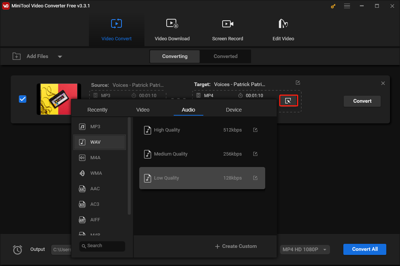Screen dimensions: 400x266
Task: Select the AAC audio format
Action: 94,188
